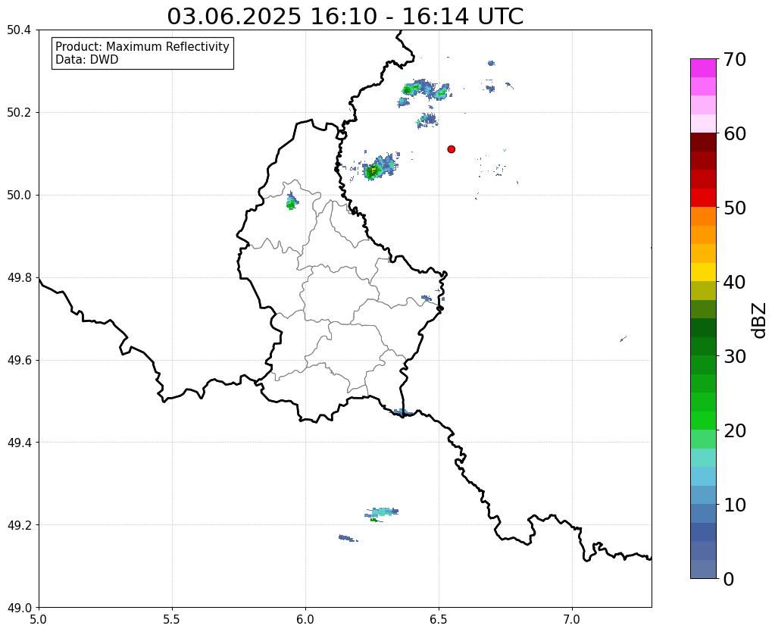Click the cyan radar echo near latitude 49.2
This screenshot has width=775, height=632.
(382, 512)
